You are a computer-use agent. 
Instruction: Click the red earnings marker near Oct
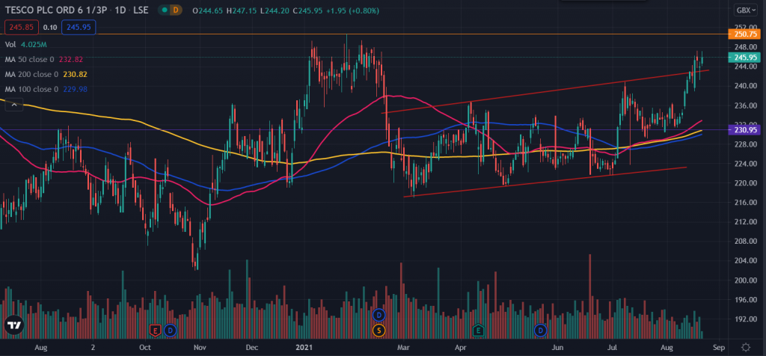point(156,331)
